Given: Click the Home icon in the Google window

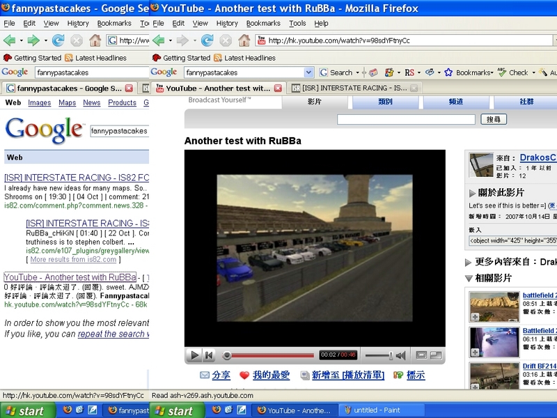Looking at the screenshot, I should click(95, 40).
